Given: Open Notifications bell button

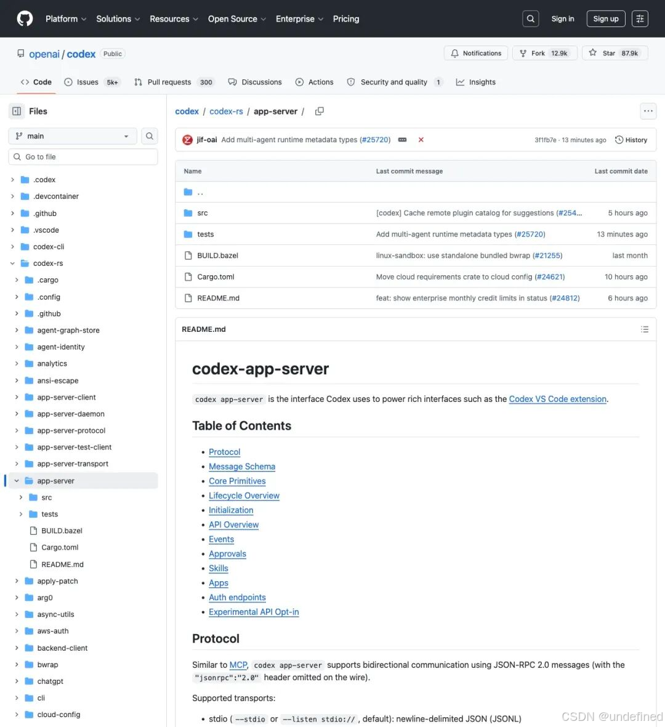Looking at the screenshot, I should (x=476, y=53).
